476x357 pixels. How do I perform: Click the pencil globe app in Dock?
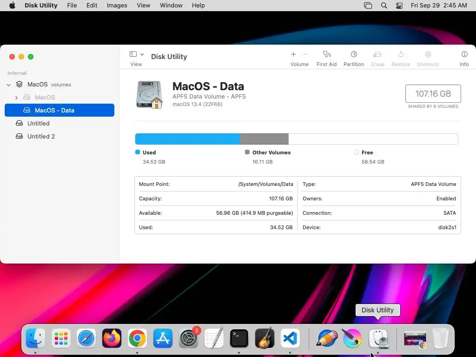(x=327, y=338)
